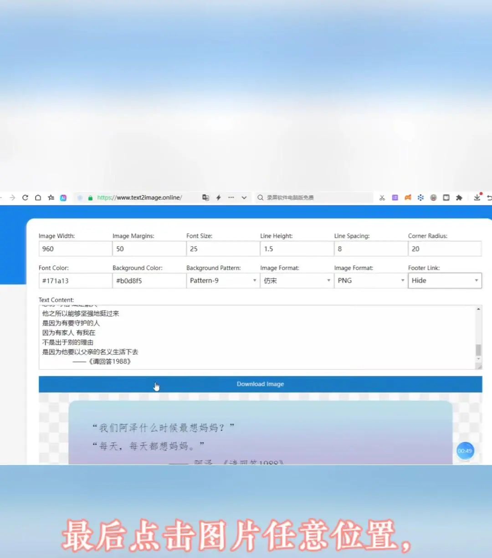Expand the chevron next to the address bar

tap(244, 197)
